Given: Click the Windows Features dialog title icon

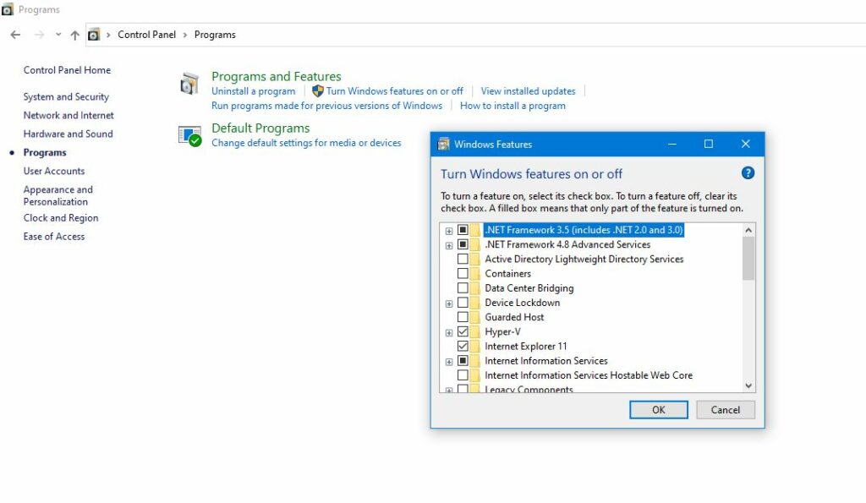Looking at the screenshot, I should point(444,145).
